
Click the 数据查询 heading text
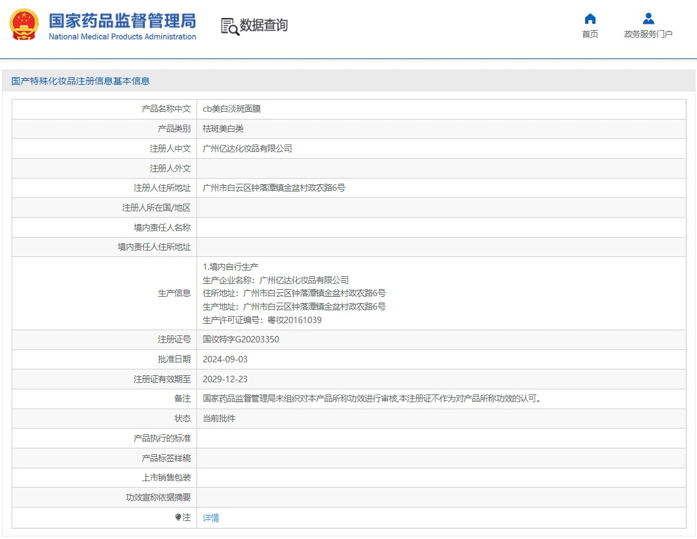[x=263, y=26]
